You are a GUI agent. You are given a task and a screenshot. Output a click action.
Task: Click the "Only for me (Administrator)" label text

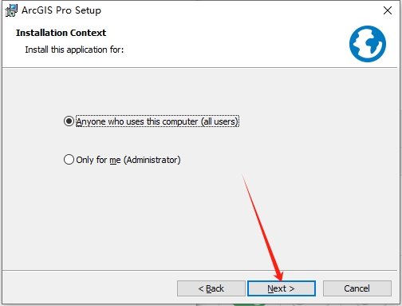point(128,160)
